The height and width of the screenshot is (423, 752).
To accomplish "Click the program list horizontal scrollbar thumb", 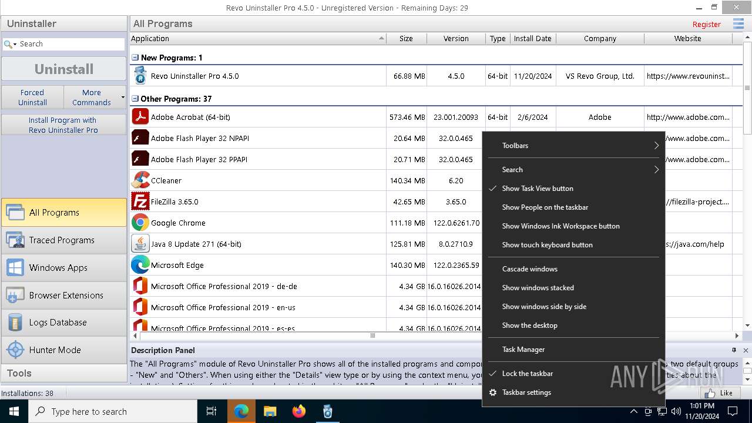I will coord(372,335).
